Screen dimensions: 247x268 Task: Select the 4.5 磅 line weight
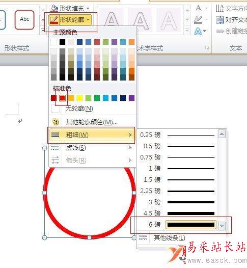tap(177, 213)
